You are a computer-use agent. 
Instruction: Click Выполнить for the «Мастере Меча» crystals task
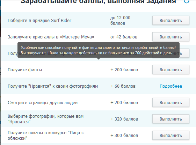pyautogui.click(x=170, y=37)
